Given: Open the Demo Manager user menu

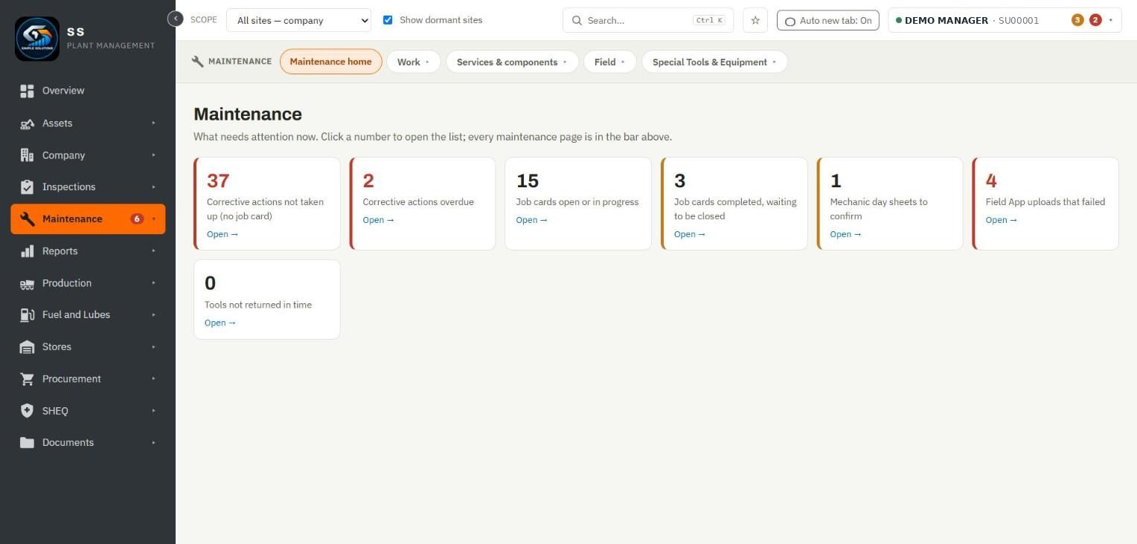Looking at the screenshot, I should coord(1005,21).
